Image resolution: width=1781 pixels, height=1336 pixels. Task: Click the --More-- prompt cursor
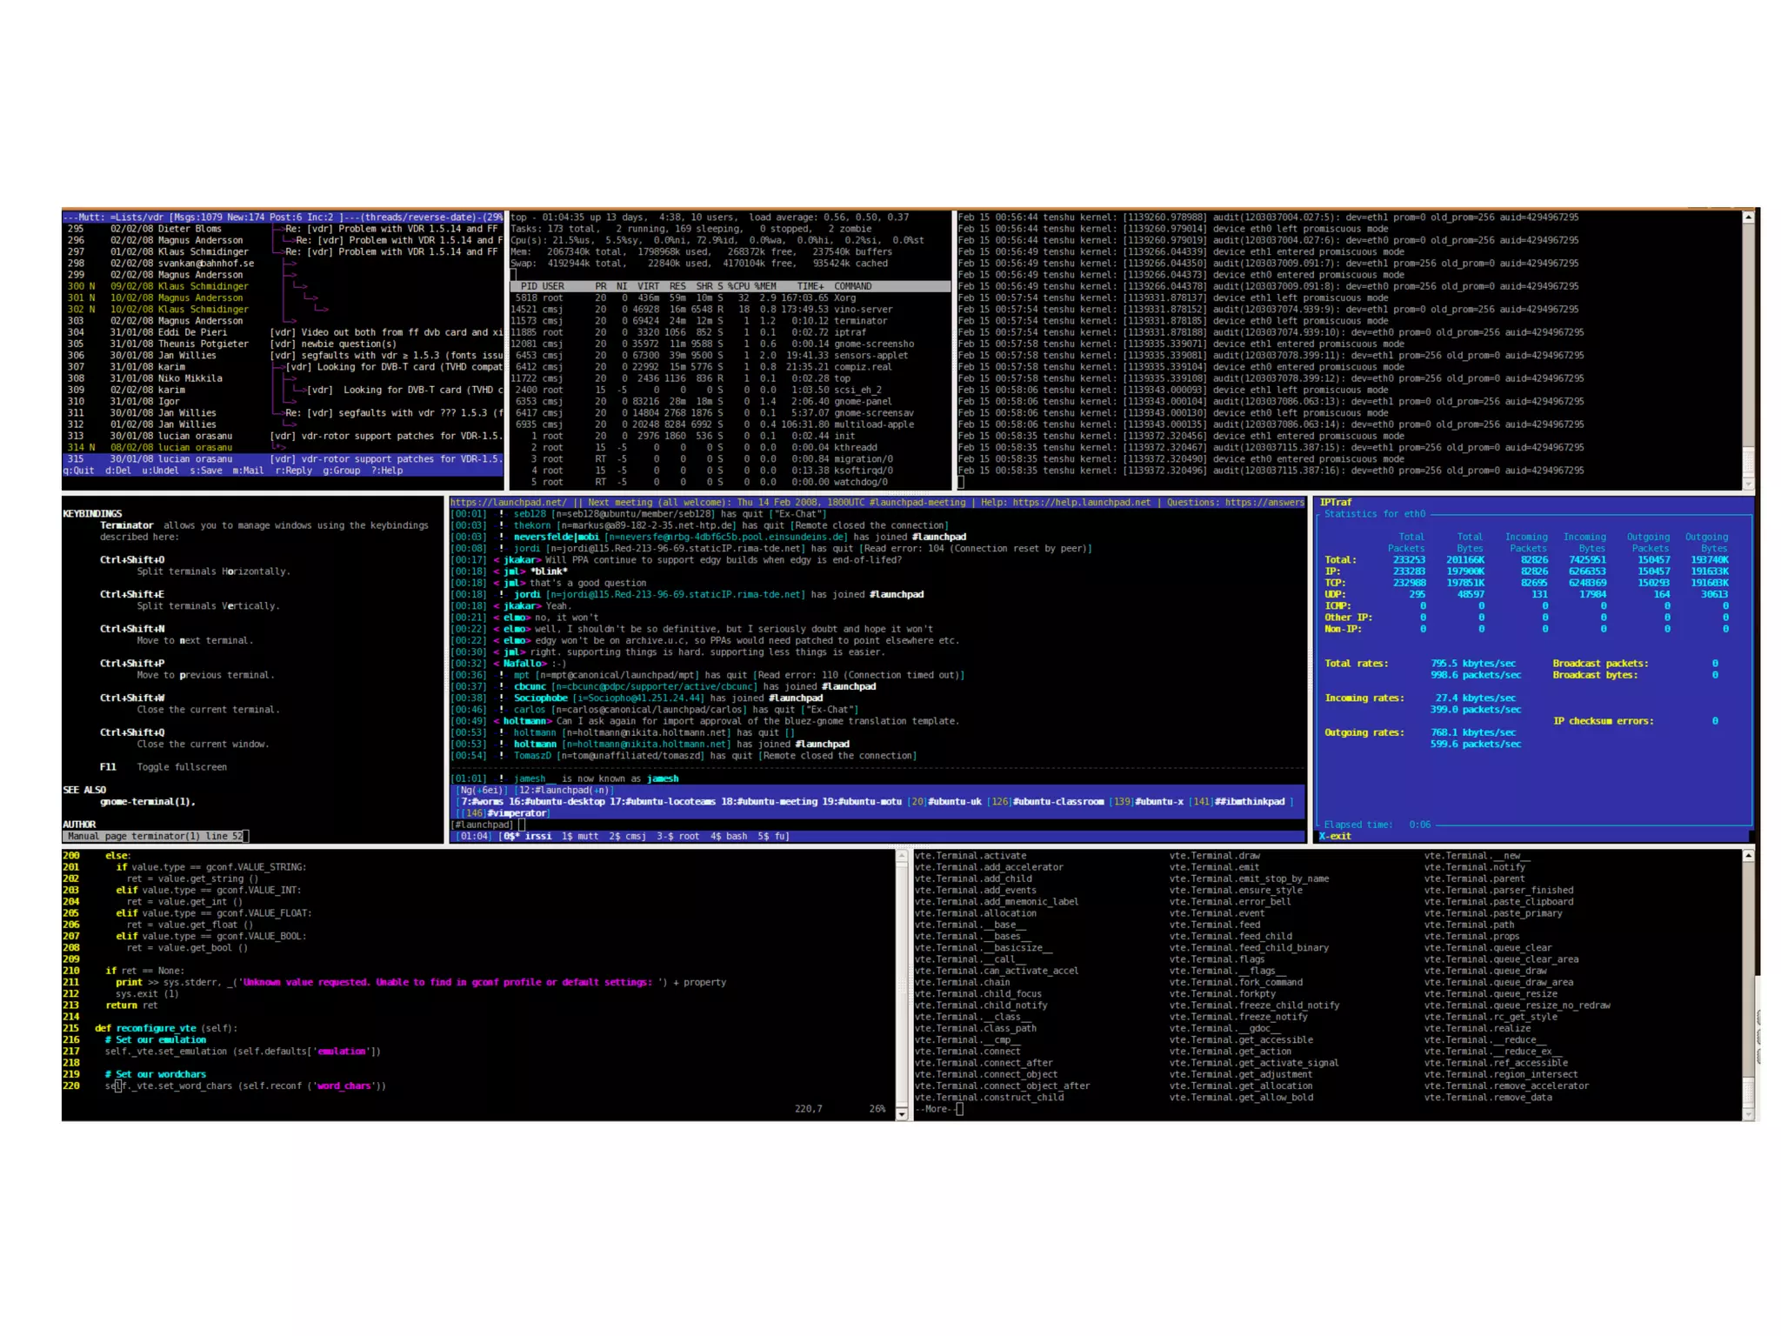pos(959,1109)
